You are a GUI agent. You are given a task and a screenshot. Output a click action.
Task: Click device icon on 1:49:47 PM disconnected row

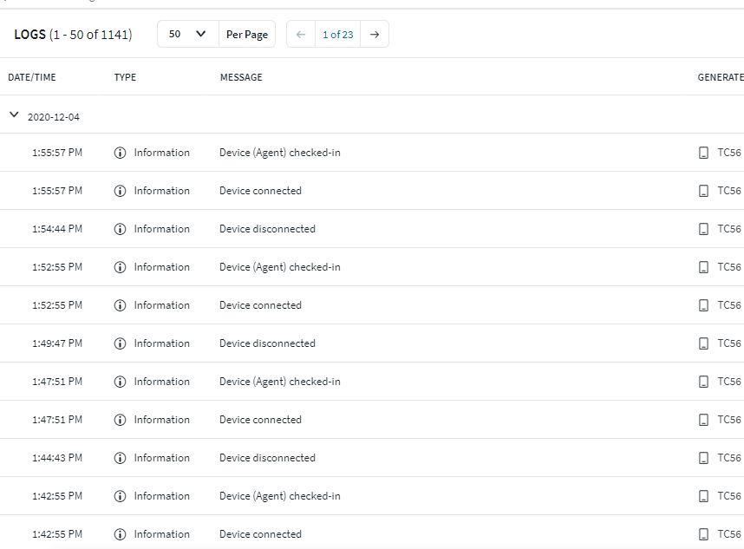coord(703,343)
